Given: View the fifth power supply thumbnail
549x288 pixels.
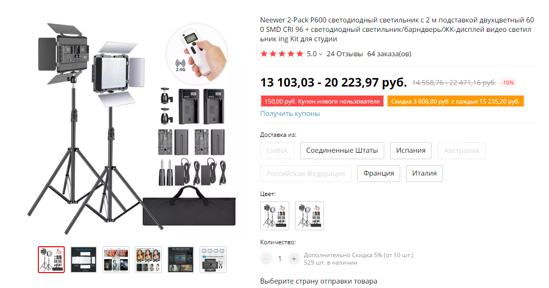Looking at the screenshot, I should 181,260.
